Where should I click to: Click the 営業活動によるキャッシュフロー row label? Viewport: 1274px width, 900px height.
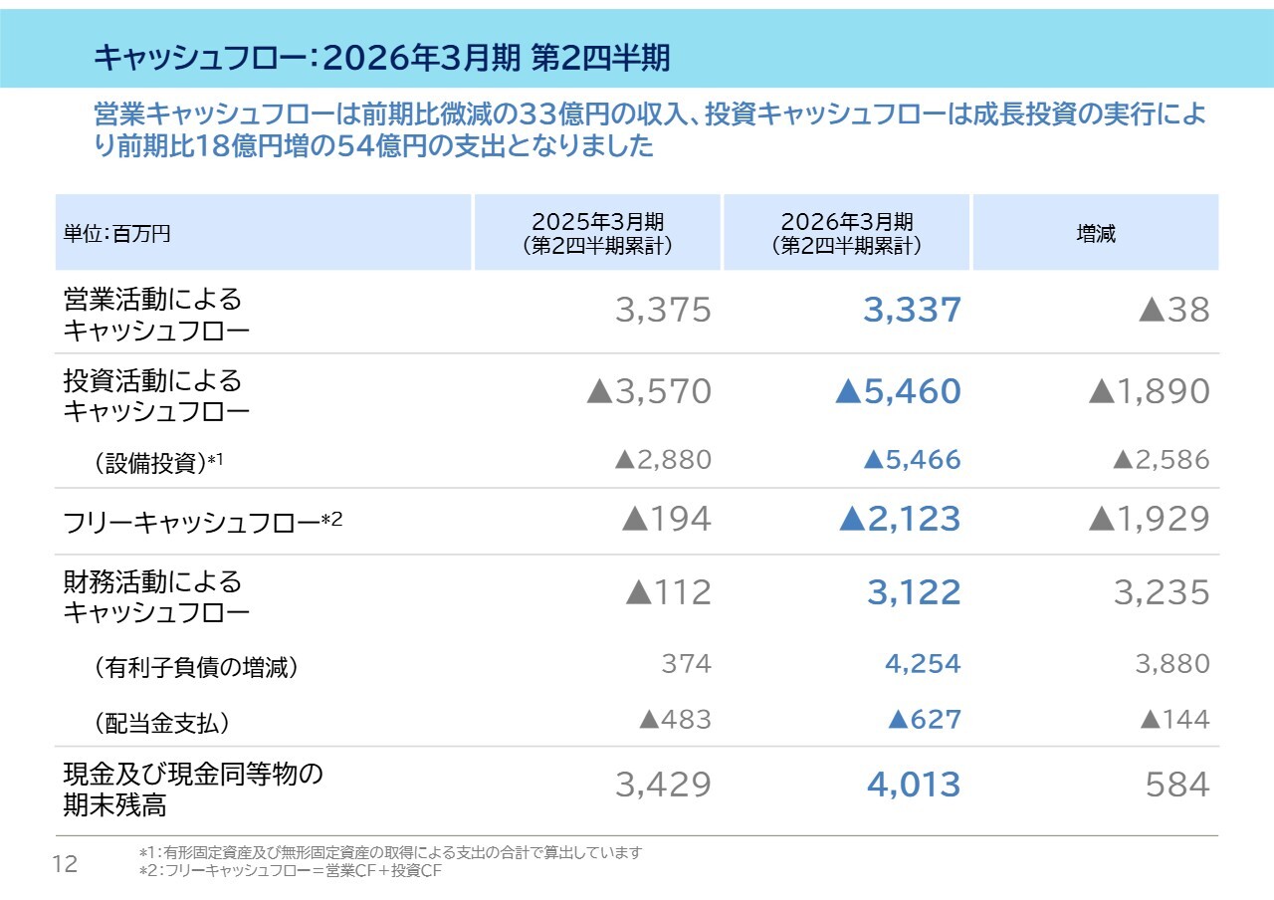pyautogui.click(x=156, y=315)
